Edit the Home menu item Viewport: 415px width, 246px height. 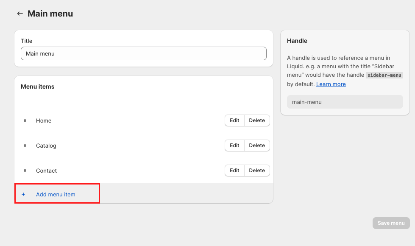pos(234,120)
